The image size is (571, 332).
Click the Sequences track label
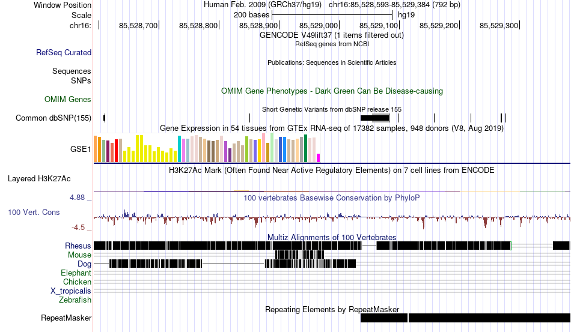click(72, 71)
